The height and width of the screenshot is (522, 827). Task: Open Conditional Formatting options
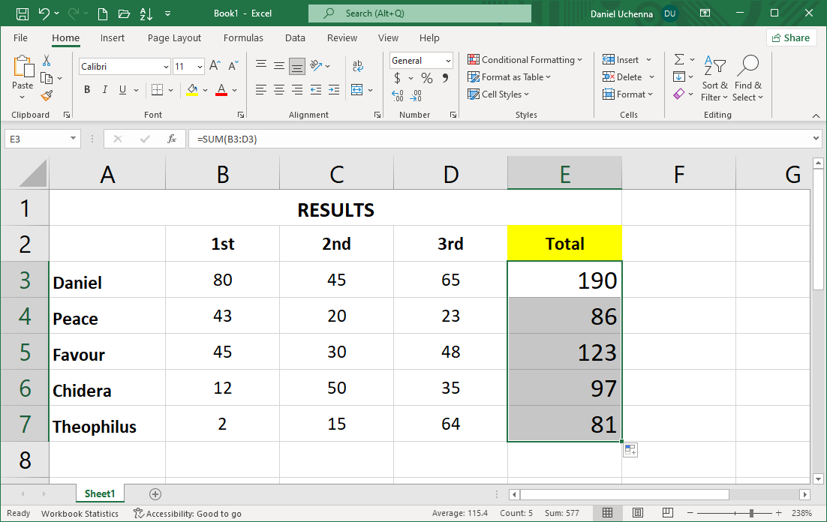[525, 59]
